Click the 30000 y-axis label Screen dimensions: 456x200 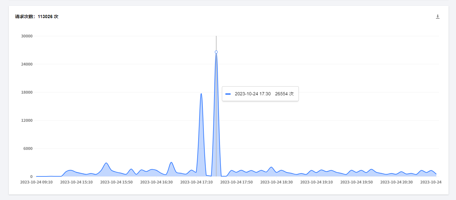tap(27, 36)
